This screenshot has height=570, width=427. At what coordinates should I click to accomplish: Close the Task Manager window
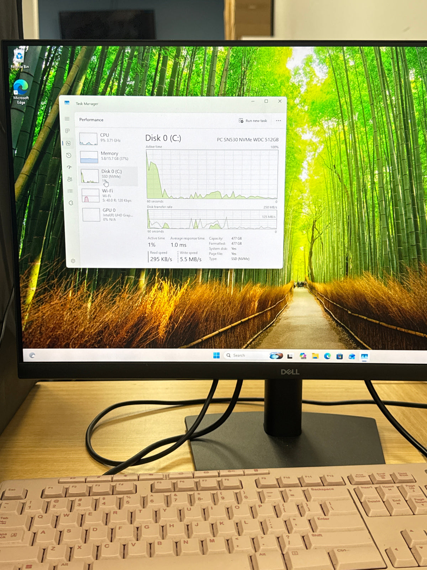tap(280, 101)
